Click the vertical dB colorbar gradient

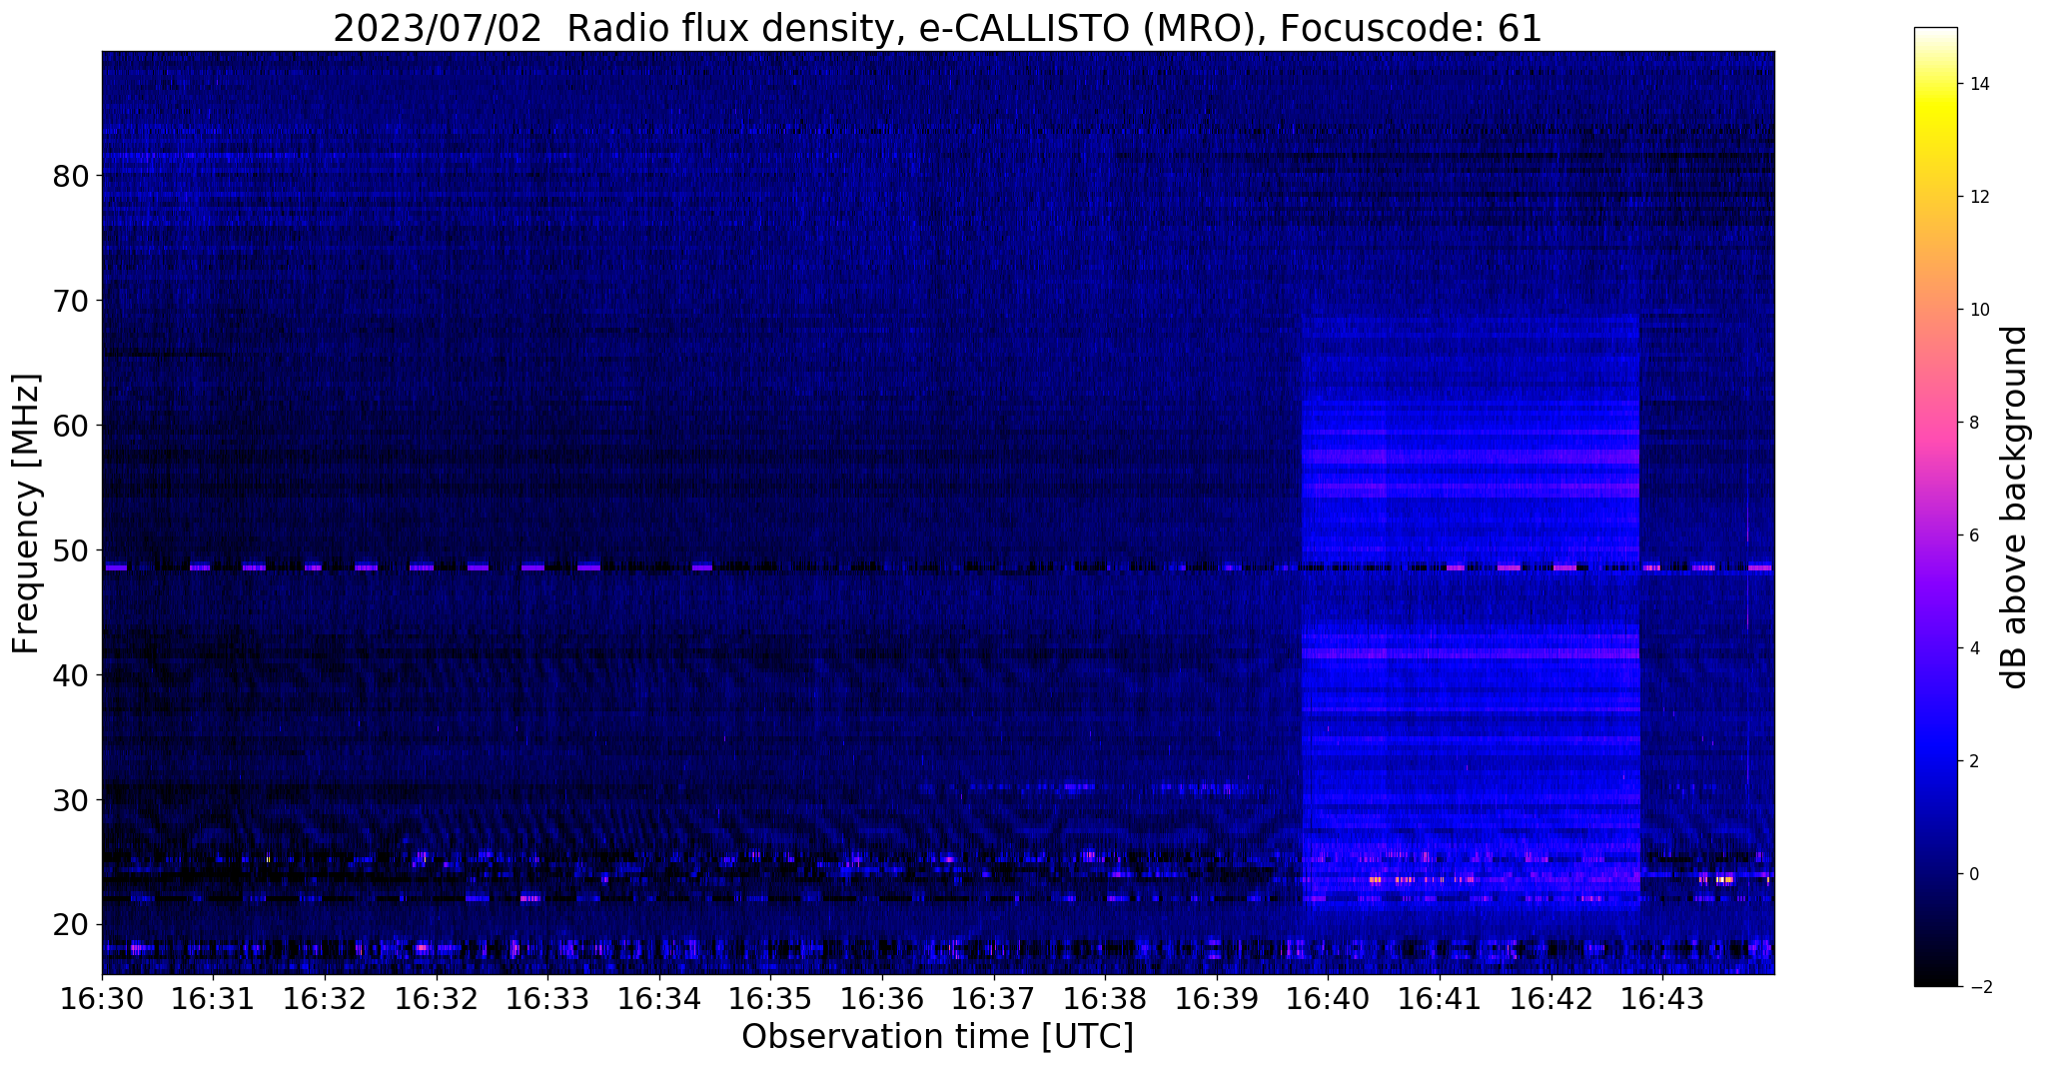point(1935,508)
